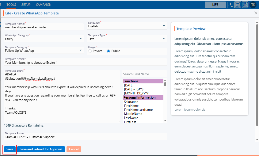This screenshot has height=156, width=259.
Task: Open the SETUP menu
Action: [26, 5]
